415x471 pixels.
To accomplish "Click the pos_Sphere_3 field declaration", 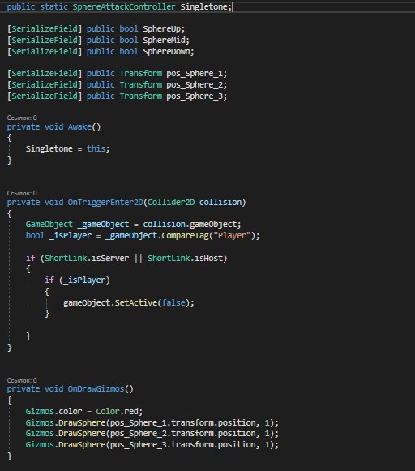I will tap(195, 96).
